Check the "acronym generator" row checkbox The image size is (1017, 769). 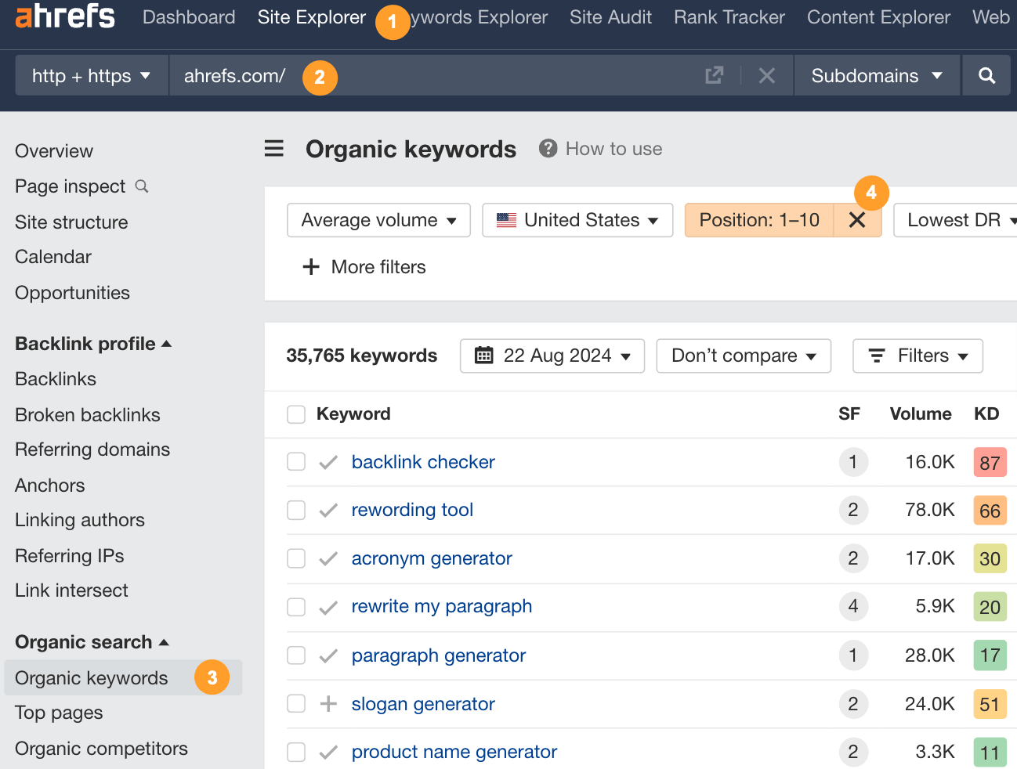point(295,558)
